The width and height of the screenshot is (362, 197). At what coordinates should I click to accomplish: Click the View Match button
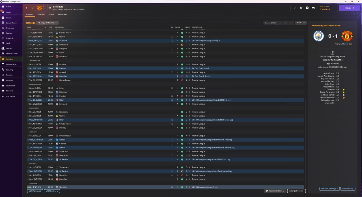[x=348, y=189]
